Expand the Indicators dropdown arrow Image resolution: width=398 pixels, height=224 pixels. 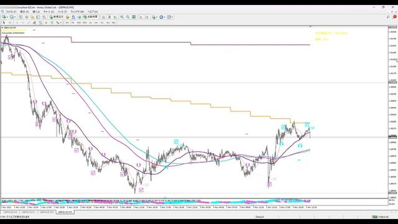(157, 17)
